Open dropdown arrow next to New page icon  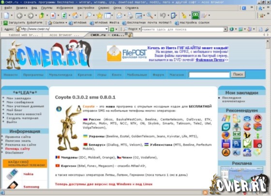click(x=12, y=15)
